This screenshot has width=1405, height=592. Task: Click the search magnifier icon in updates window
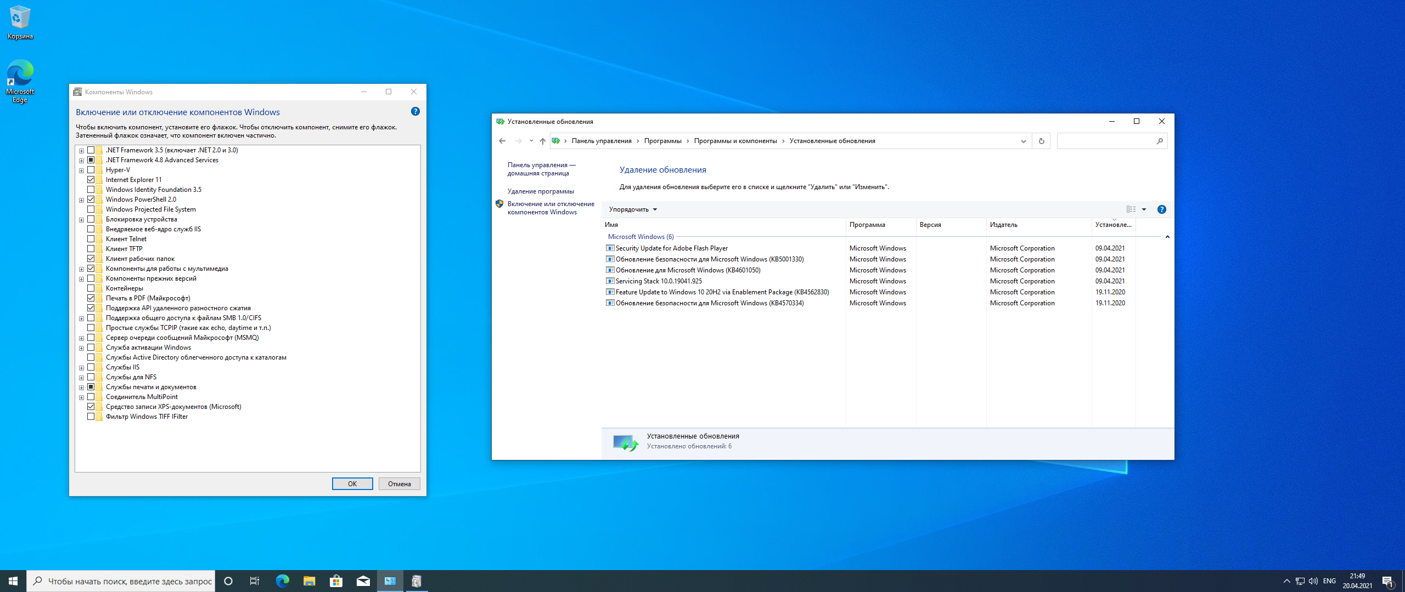1159,141
